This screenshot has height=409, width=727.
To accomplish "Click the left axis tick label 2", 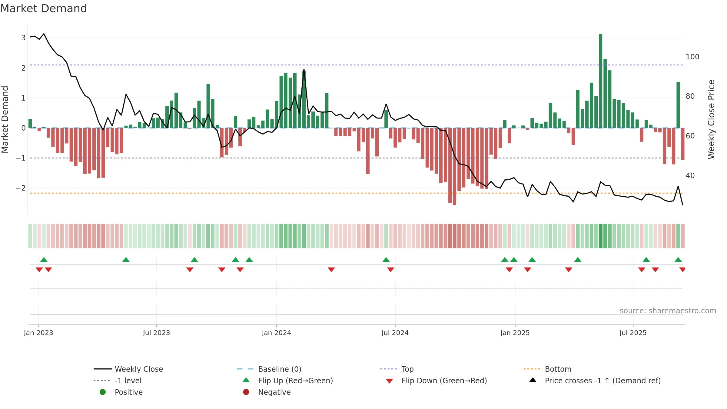I will click(23, 68).
